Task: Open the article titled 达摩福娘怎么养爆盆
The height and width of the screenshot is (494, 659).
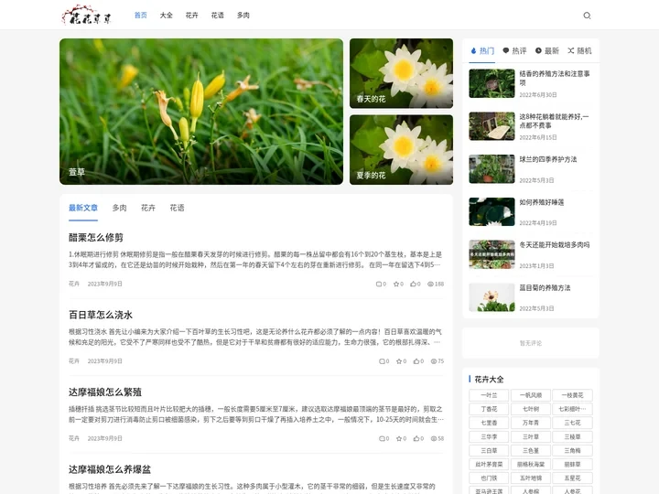Action: pos(110,469)
